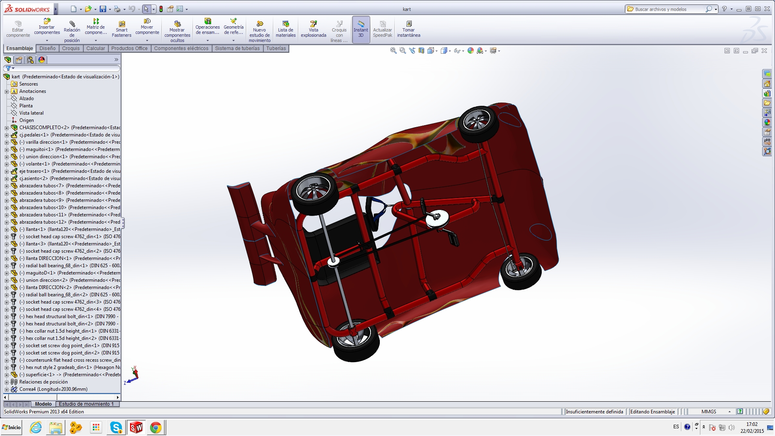
Task: Click the Zoom to Fit magnifier icon
Action: [393, 50]
